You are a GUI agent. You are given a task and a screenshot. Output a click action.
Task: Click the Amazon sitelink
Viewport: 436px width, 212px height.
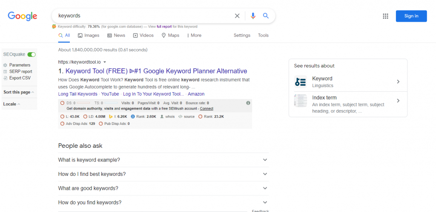pos(196,94)
